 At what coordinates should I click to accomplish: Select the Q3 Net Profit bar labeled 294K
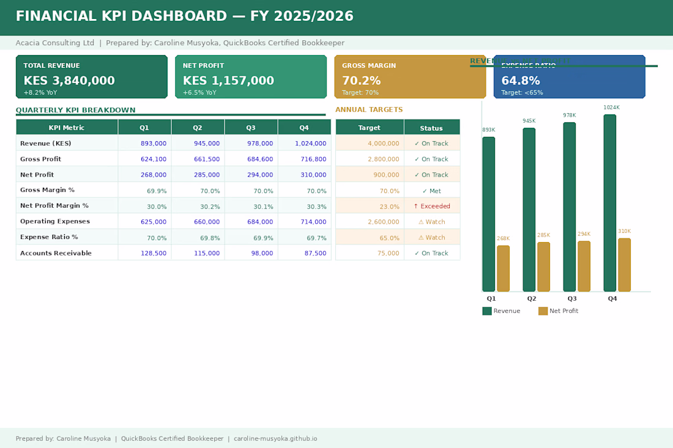[x=584, y=266]
